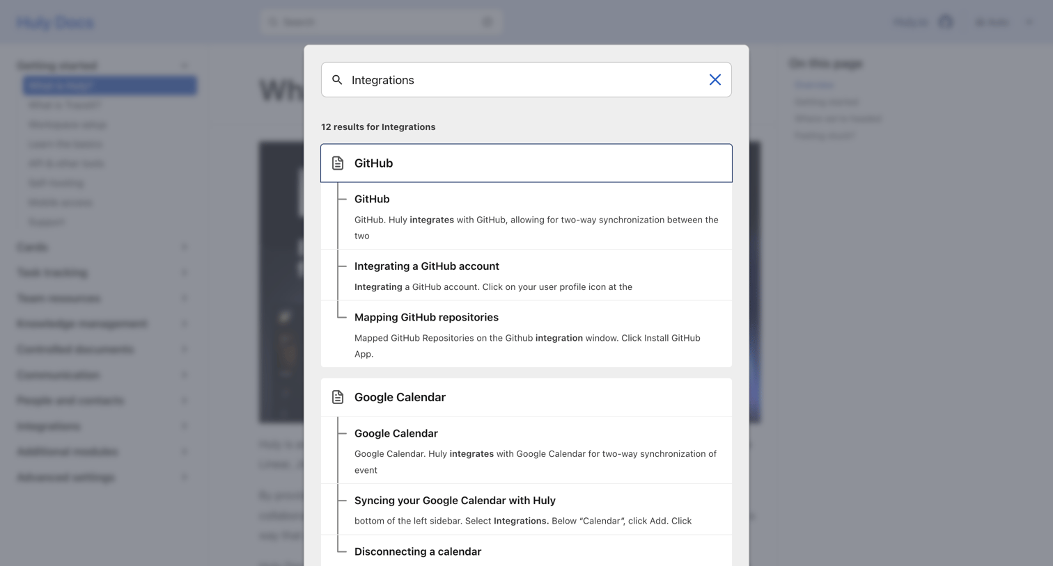Click the GitHub icon in the header
The height and width of the screenshot is (566, 1053).
coord(946,22)
